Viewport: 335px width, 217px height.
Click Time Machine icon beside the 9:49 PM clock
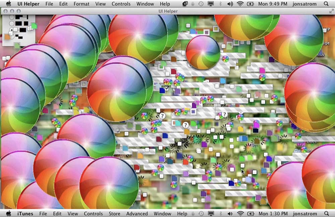pos(201,4)
